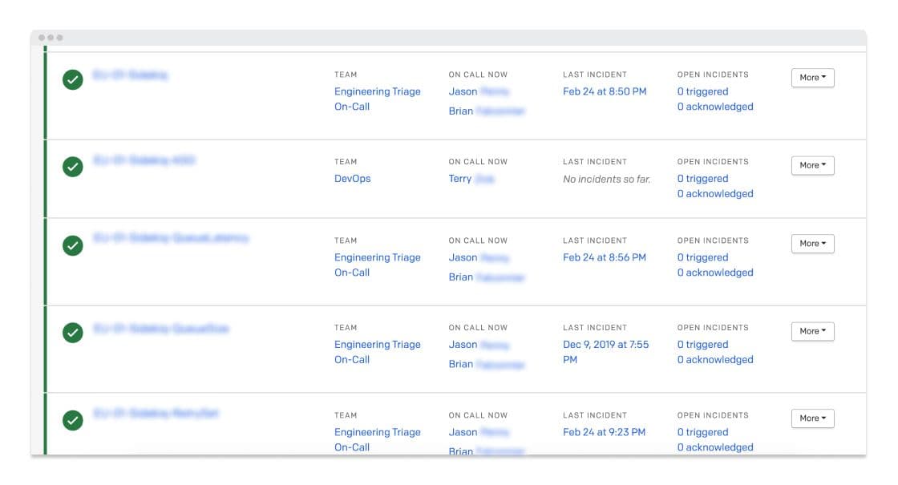898x485 pixels.
Task: Open More menu in the Feb 24 9:23 PM row
Action: (x=812, y=418)
